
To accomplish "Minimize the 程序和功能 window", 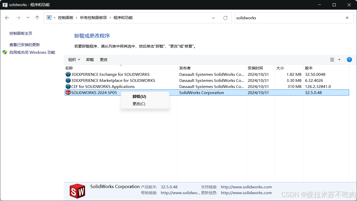I will click(320, 5).
